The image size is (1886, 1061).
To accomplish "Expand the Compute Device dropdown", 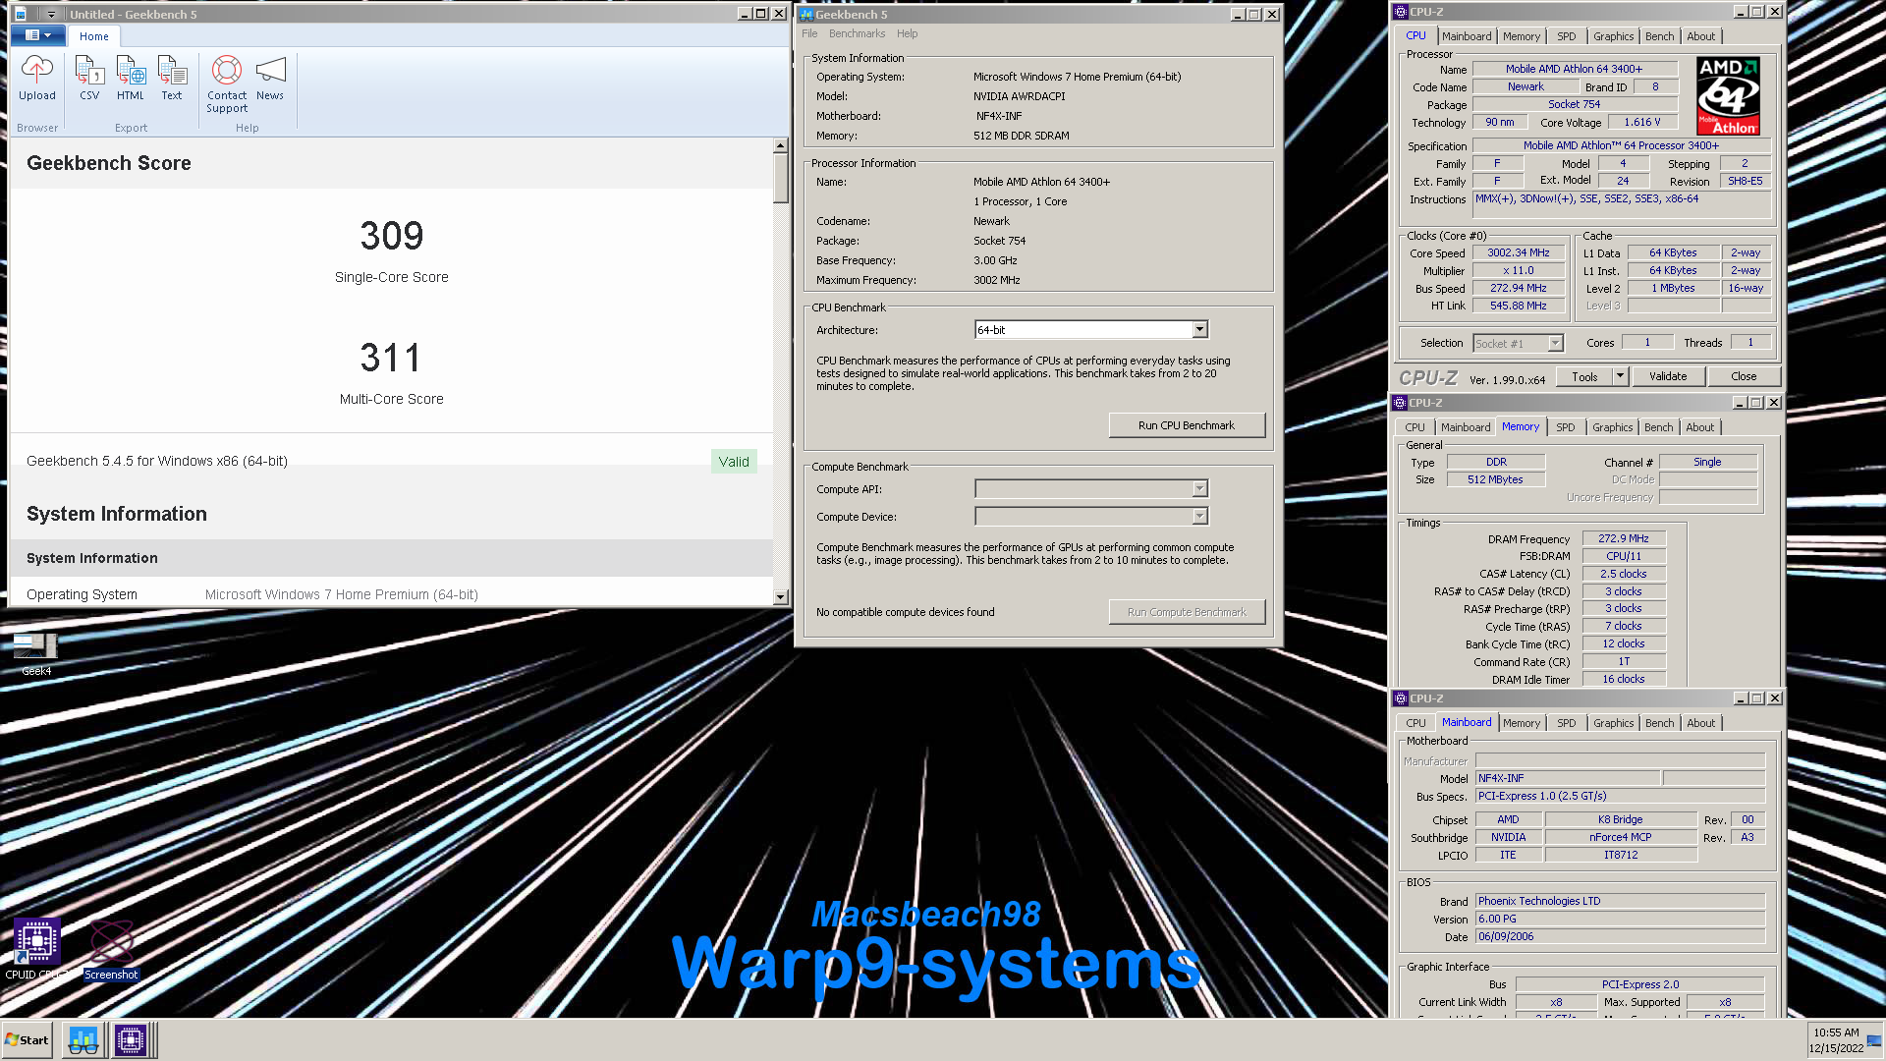I will (x=1199, y=516).
